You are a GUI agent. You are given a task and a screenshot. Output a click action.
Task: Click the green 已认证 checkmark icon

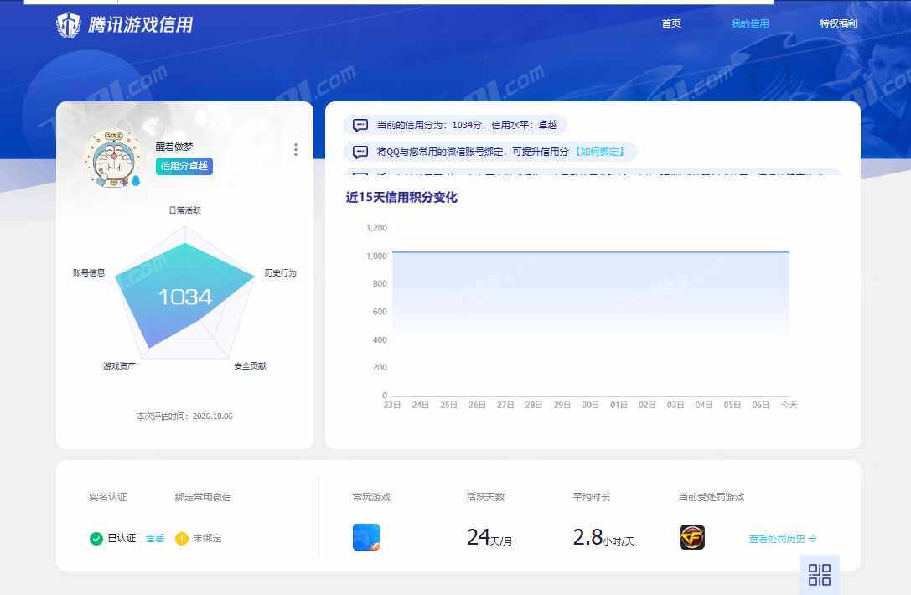[96, 539]
